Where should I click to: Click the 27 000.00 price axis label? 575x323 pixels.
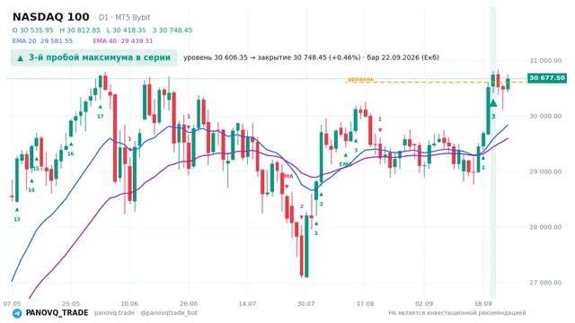[545, 283]
